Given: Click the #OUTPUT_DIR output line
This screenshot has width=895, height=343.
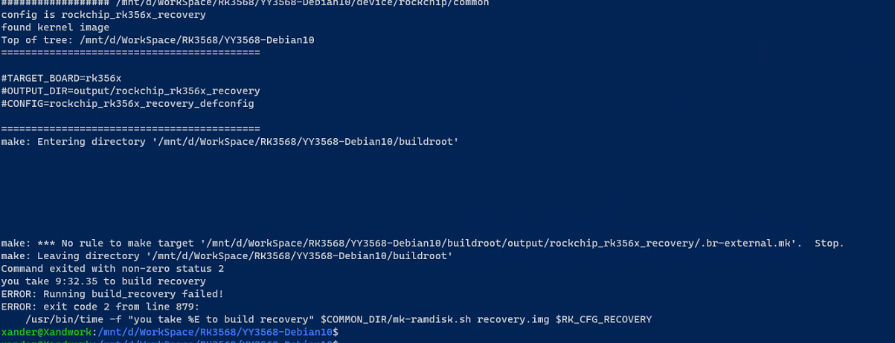Looking at the screenshot, I should [130, 91].
